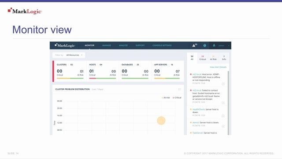Click the App Servers health status bar
The height and width of the screenshot is (159, 282).
click(x=167, y=78)
